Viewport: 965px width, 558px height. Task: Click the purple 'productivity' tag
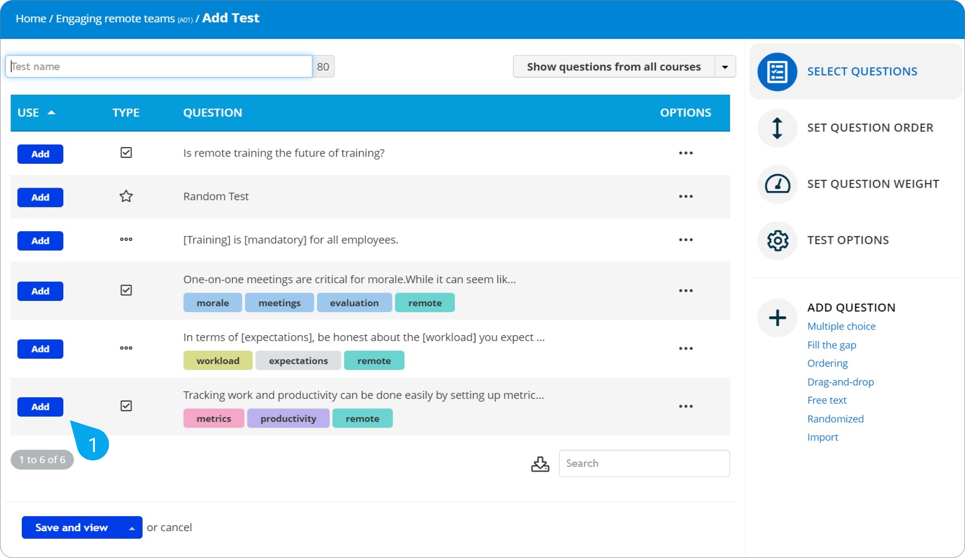pyautogui.click(x=288, y=418)
